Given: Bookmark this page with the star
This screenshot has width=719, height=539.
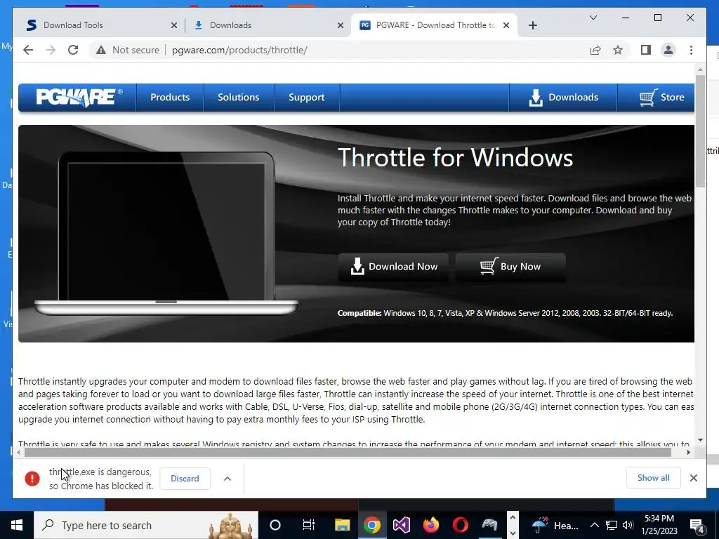Looking at the screenshot, I should [618, 50].
